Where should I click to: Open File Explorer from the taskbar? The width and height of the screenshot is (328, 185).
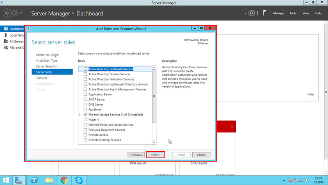[49, 180]
